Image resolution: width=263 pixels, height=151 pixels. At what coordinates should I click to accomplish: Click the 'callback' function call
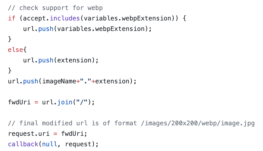pyautogui.click(x=23, y=144)
